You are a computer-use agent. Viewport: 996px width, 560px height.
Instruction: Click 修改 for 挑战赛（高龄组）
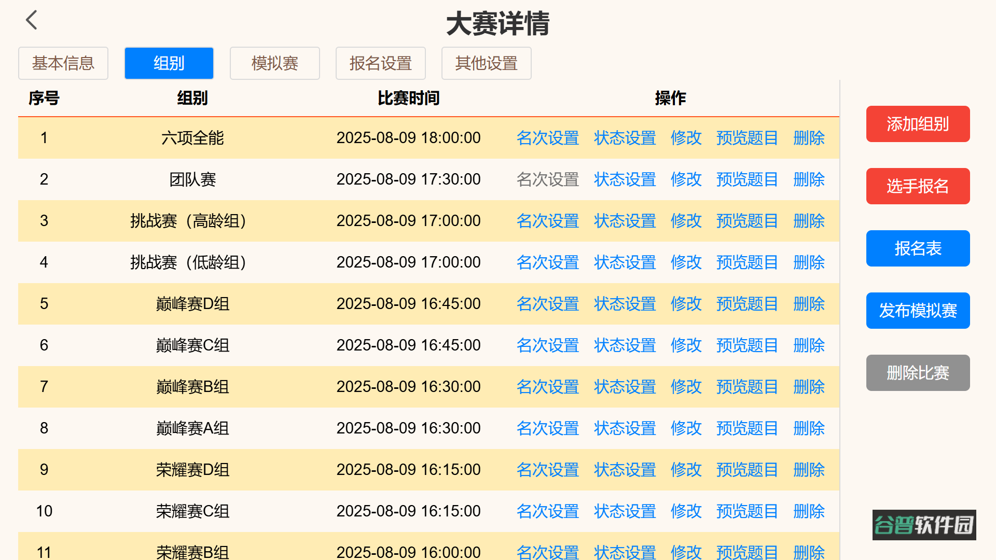tap(686, 221)
